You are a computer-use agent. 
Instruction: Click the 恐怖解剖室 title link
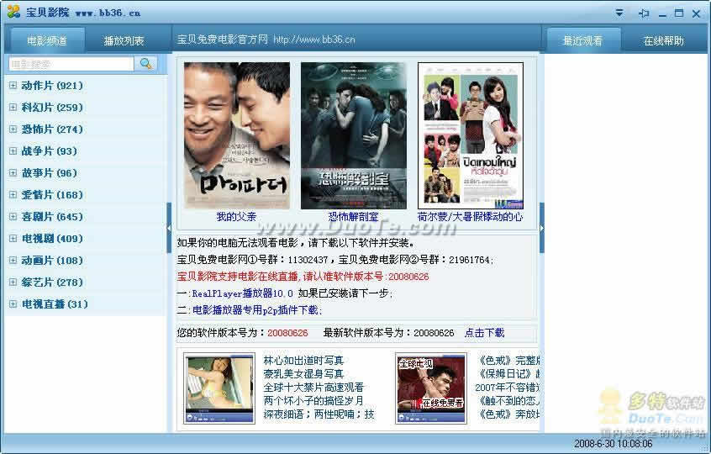click(353, 217)
